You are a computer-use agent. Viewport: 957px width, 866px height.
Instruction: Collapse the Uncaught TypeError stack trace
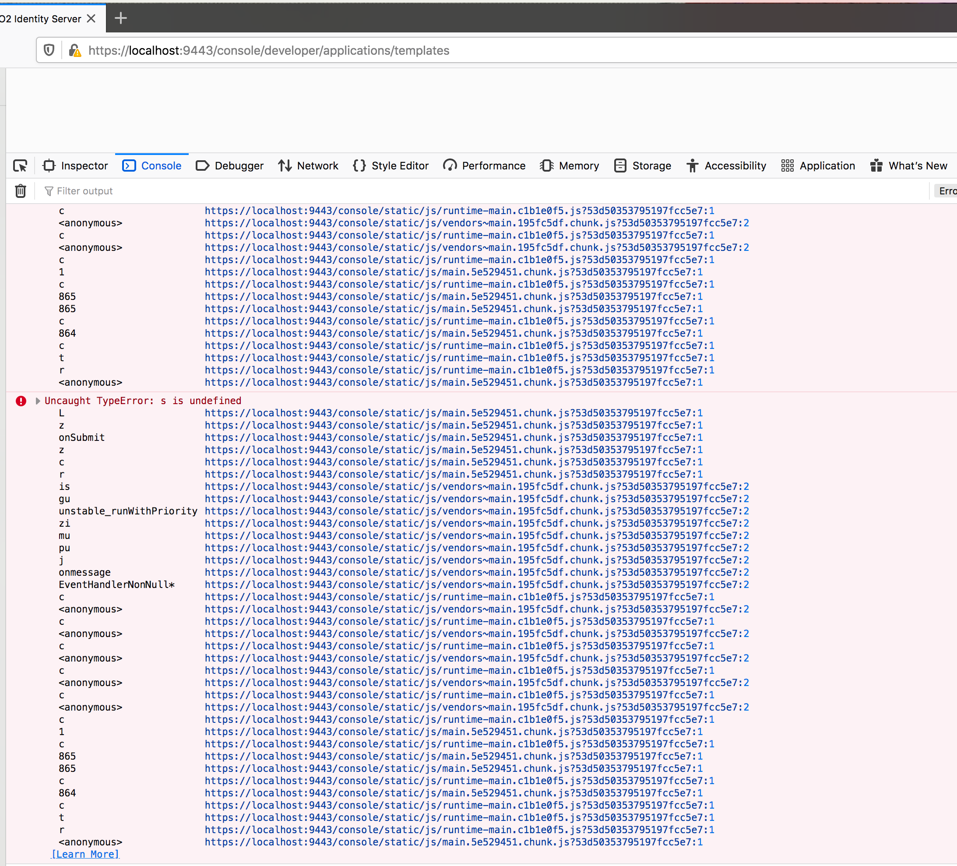38,401
